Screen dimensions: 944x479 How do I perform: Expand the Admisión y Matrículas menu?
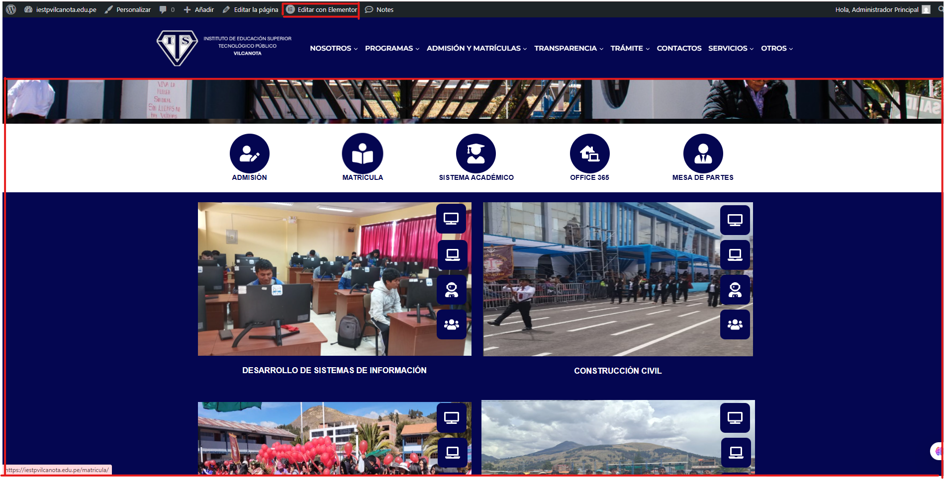tap(476, 48)
